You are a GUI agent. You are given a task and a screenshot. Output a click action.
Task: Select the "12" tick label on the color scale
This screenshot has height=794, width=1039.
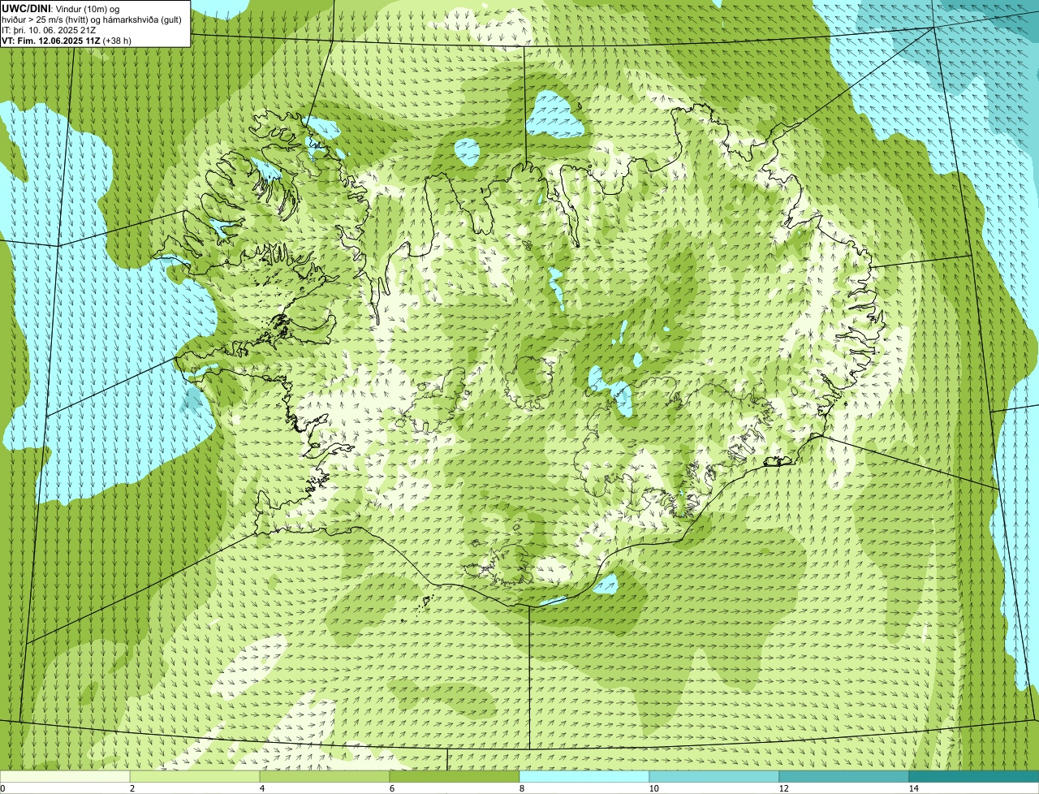[783, 788]
